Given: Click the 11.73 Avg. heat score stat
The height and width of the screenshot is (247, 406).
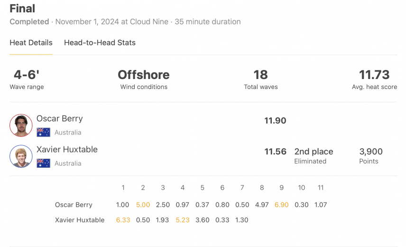Looking at the screenshot, I should click(x=374, y=79).
